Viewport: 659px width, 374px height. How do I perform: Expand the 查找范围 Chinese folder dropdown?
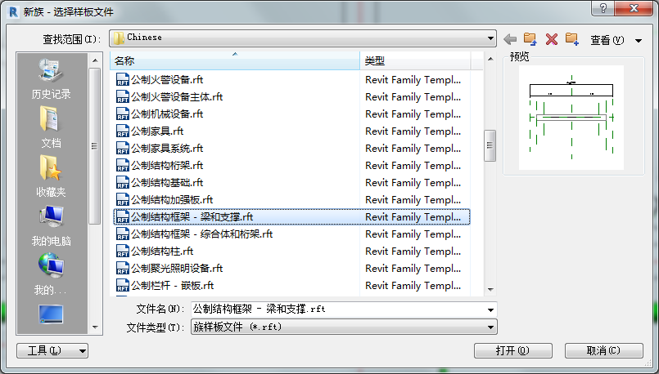point(490,38)
